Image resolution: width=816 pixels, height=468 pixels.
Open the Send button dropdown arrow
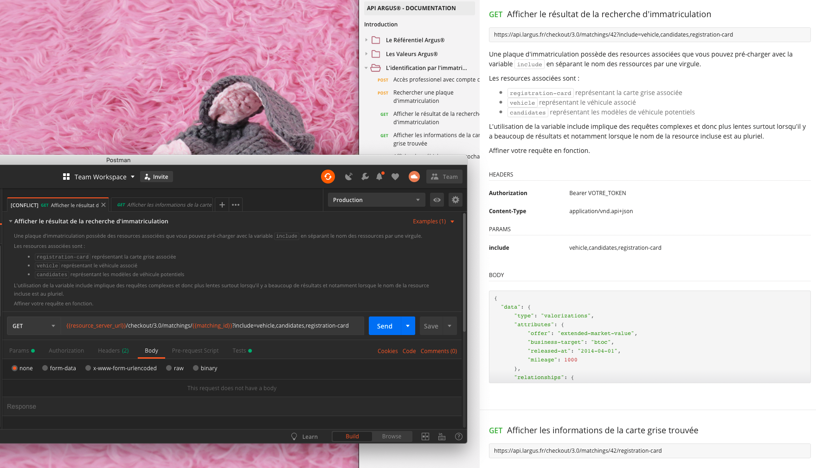408,326
